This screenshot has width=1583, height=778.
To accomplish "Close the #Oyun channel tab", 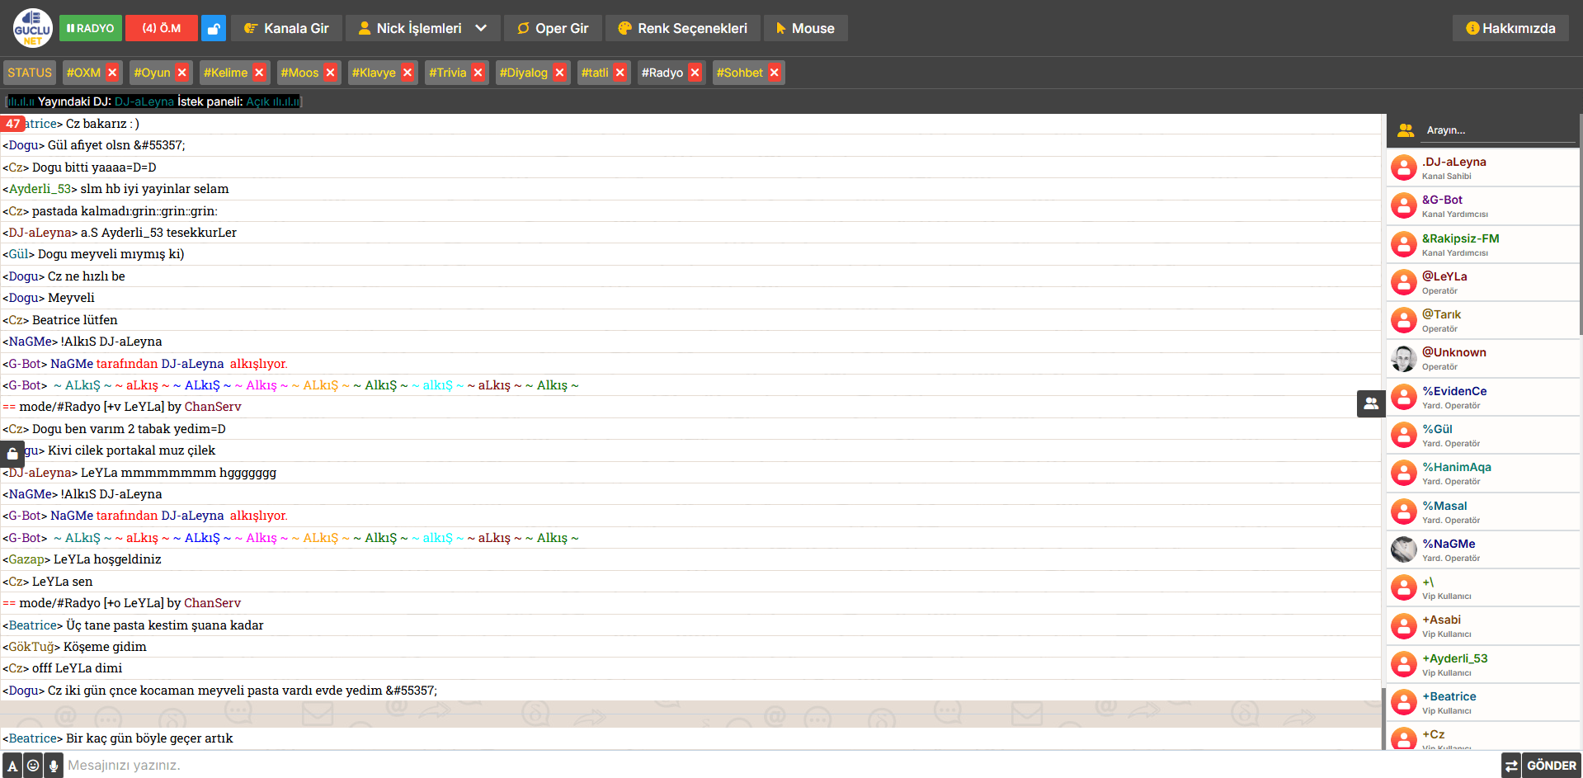I will [x=182, y=73].
